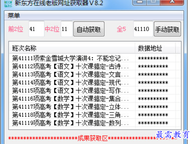
Task: Click the 数据地址 column header
Action: (x=155, y=48)
